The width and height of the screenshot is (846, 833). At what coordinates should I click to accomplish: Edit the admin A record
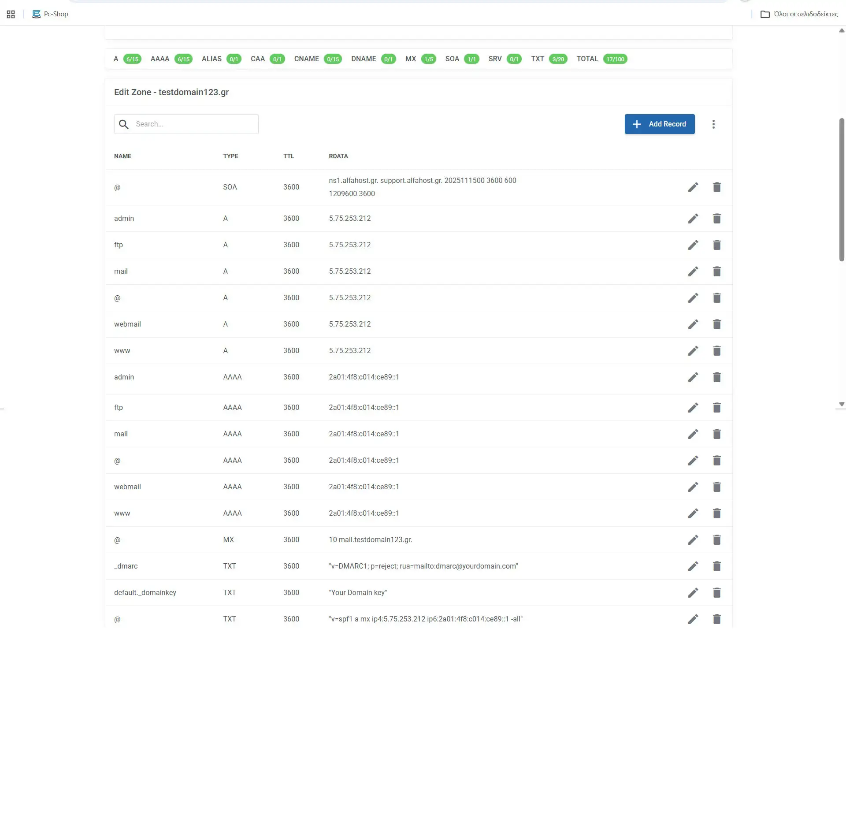pyautogui.click(x=693, y=218)
